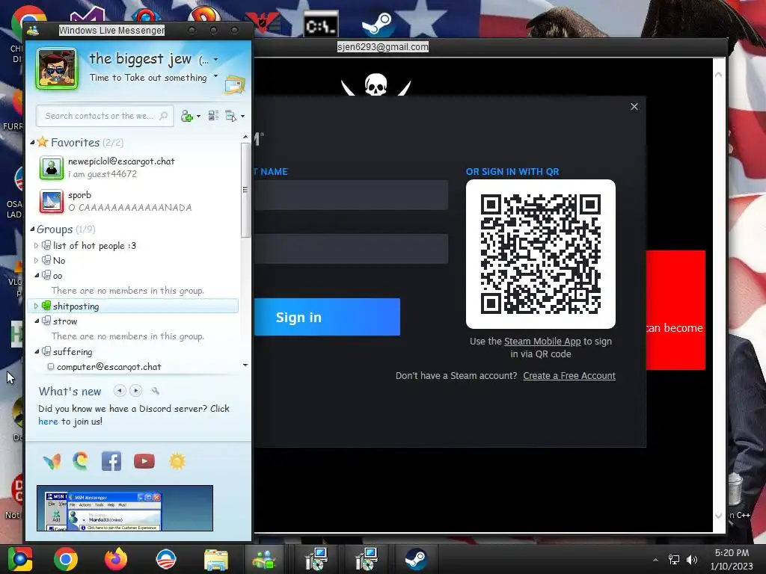Viewport: 766px width, 574px height.
Task: Click the second installer taskbar icon
Action: click(x=366, y=559)
